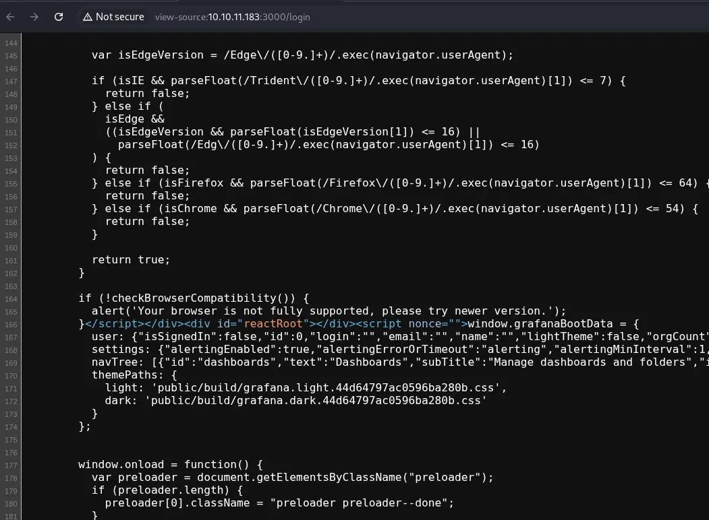This screenshot has height=520, width=709.
Task: Click the 'settings:' alertingEnabled JSON line
Action: coord(399,350)
